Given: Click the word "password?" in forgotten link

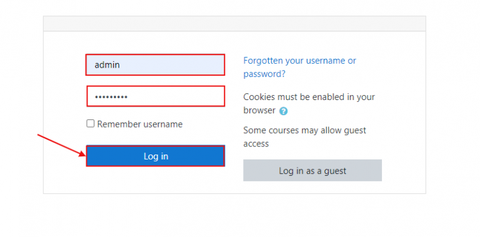Looking at the screenshot, I should click(264, 74).
